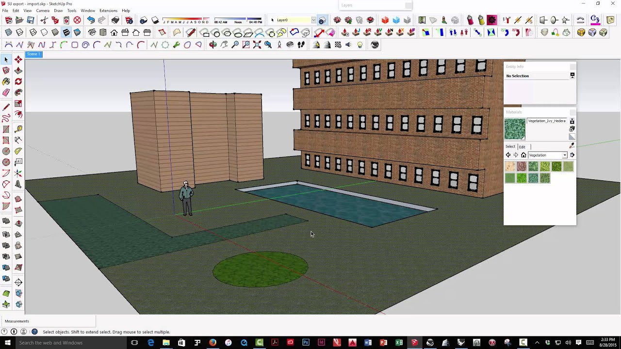Image resolution: width=621 pixels, height=349 pixels.
Task: Toggle Shaded With Textures style
Action: (66, 32)
